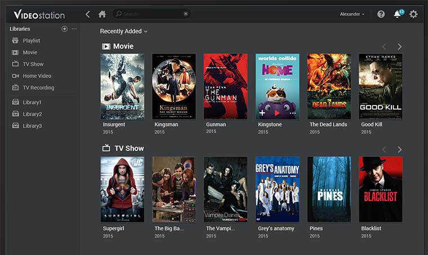Open the help question mark icon

point(381,14)
